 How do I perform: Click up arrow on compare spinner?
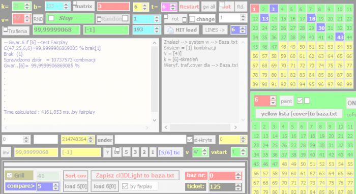55,185
